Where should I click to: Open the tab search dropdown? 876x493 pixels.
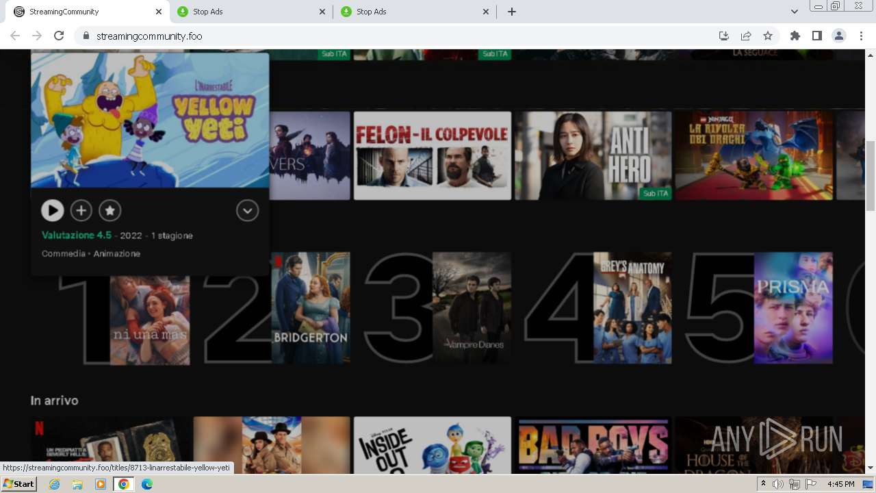[x=795, y=12]
